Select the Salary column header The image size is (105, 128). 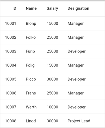point(52,8)
